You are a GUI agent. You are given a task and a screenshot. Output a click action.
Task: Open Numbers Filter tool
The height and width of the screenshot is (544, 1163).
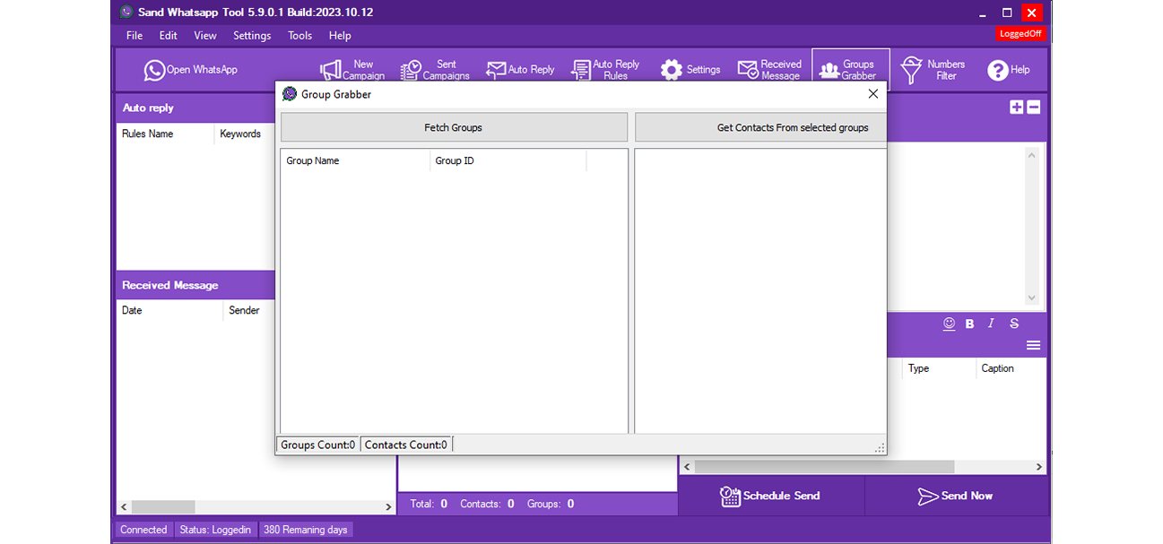(x=933, y=70)
